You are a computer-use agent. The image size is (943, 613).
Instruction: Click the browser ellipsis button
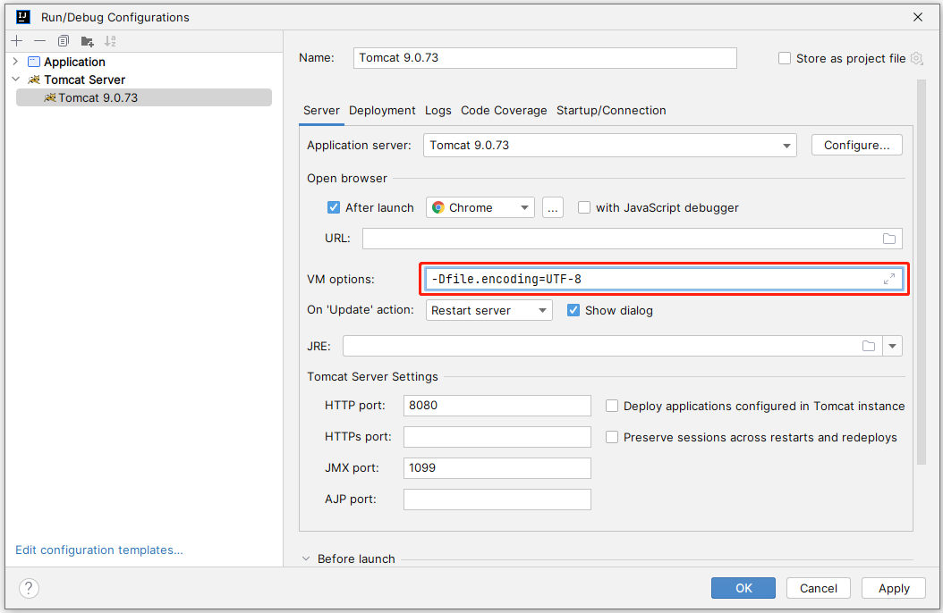tap(553, 207)
